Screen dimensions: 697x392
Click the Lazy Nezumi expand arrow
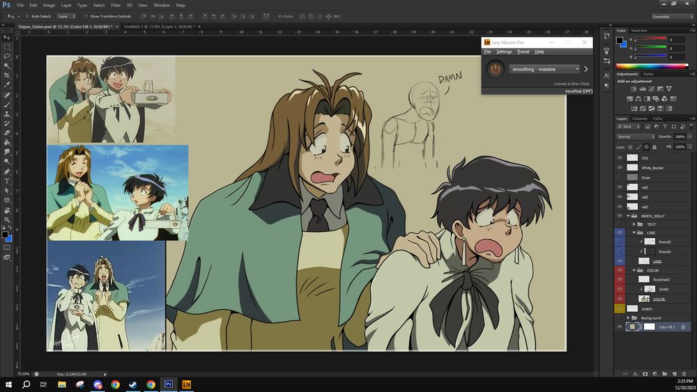point(586,69)
